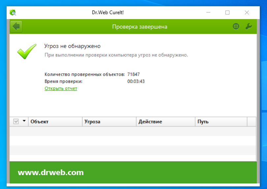Close the Dr.Web CureIt! window
The height and width of the screenshot is (189, 267).
(x=247, y=13)
